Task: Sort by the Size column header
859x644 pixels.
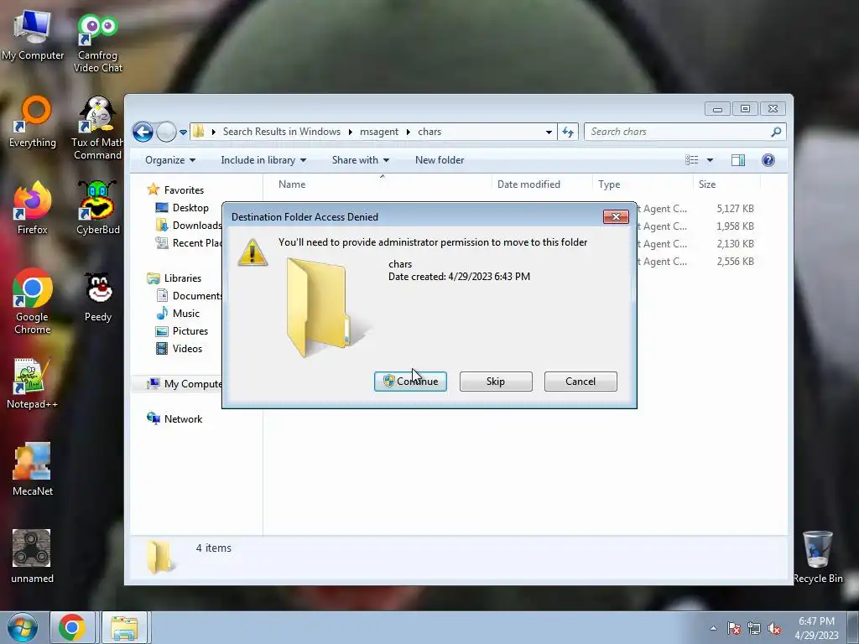Action: pos(726,184)
